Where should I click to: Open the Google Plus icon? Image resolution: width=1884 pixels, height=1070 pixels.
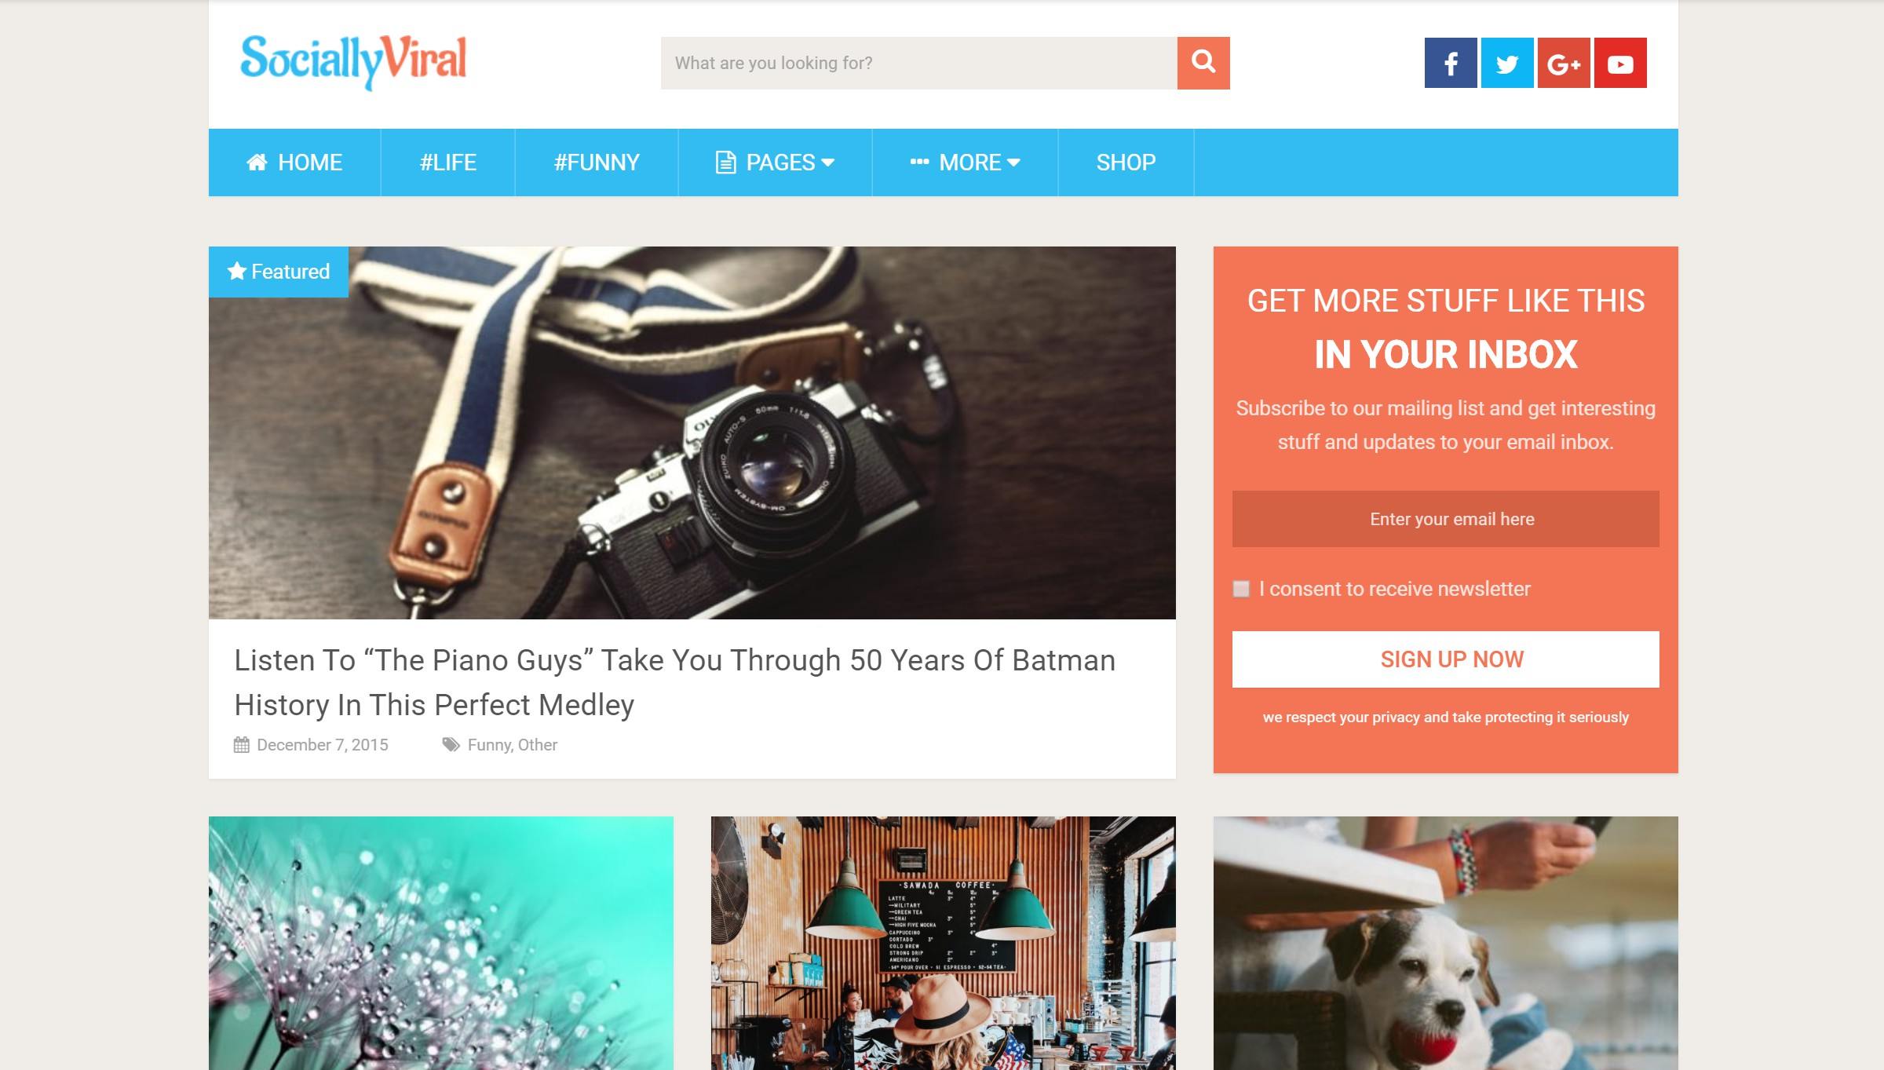coord(1564,63)
